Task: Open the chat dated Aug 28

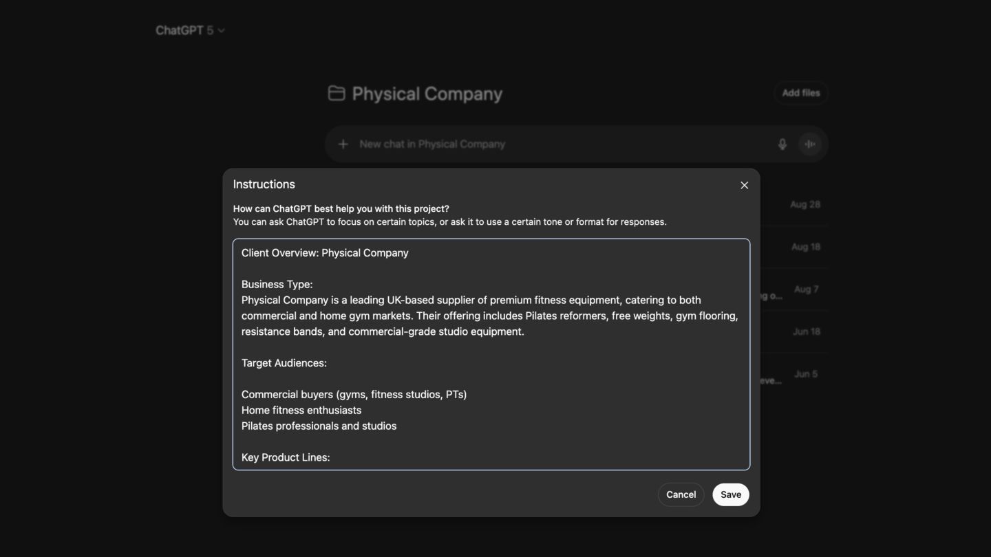Action: click(804, 204)
